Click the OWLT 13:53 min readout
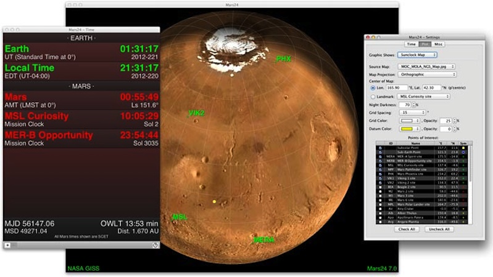This screenshot has width=493, height=277. tap(129, 223)
